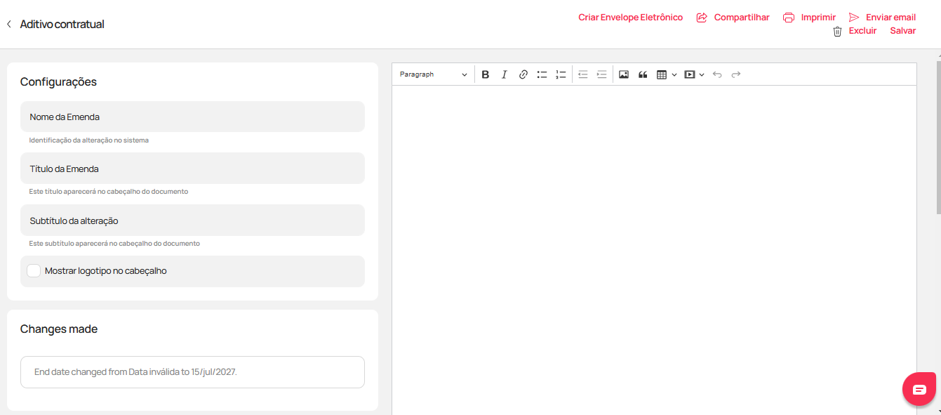Insert a table using the grid icon
Screen dimensions: 941x415
pyautogui.click(x=661, y=74)
